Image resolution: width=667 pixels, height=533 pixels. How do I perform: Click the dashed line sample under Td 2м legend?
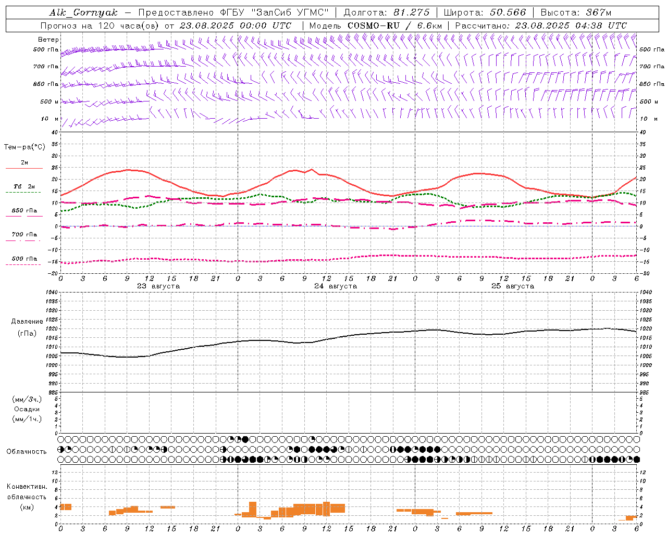point(23,192)
